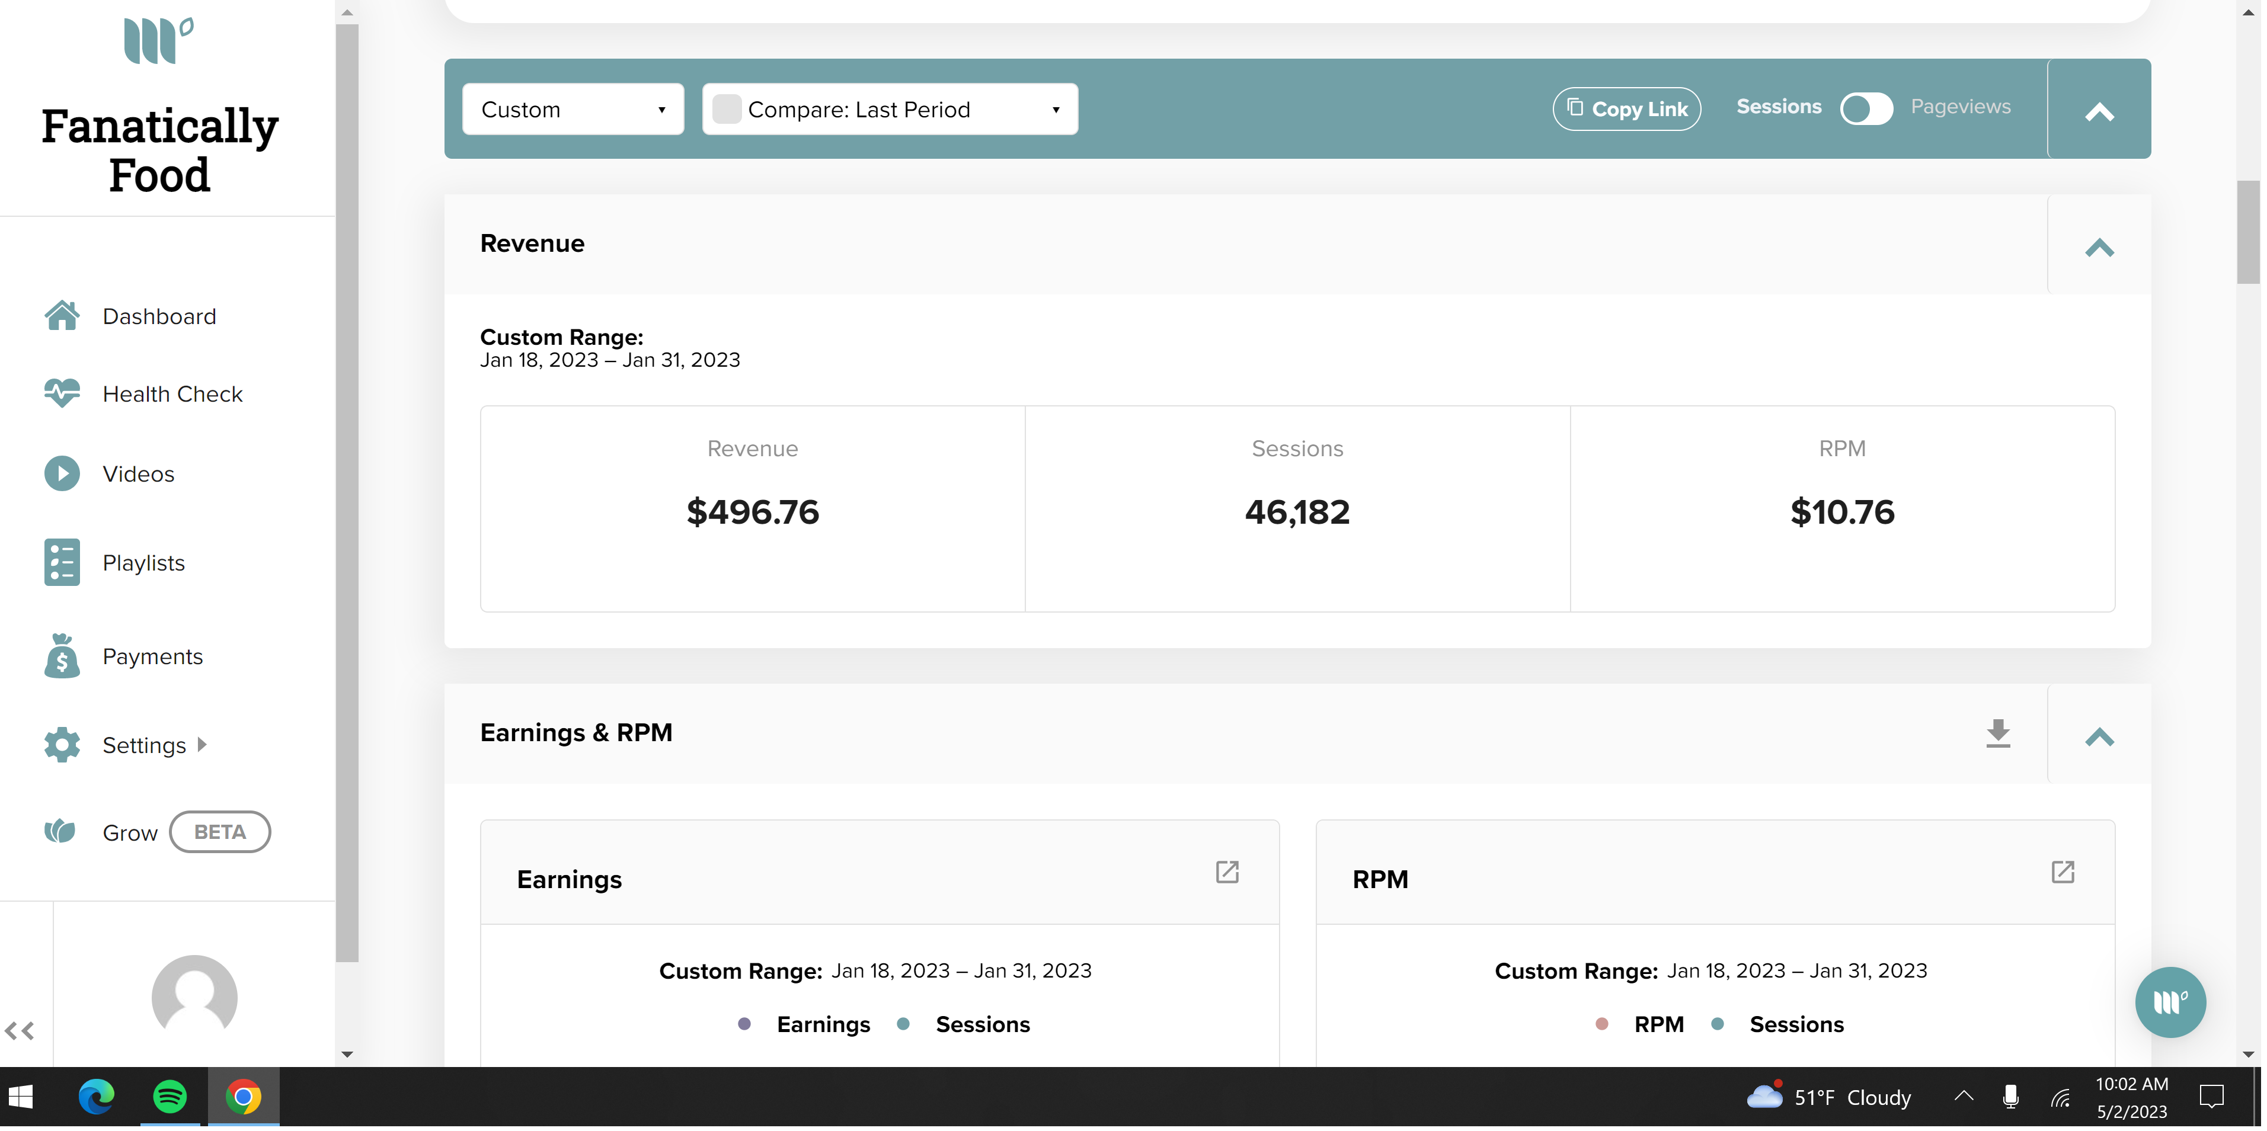Click the Health Check heartbeat icon
This screenshot has width=2267, height=1131.
(x=62, y=393)
